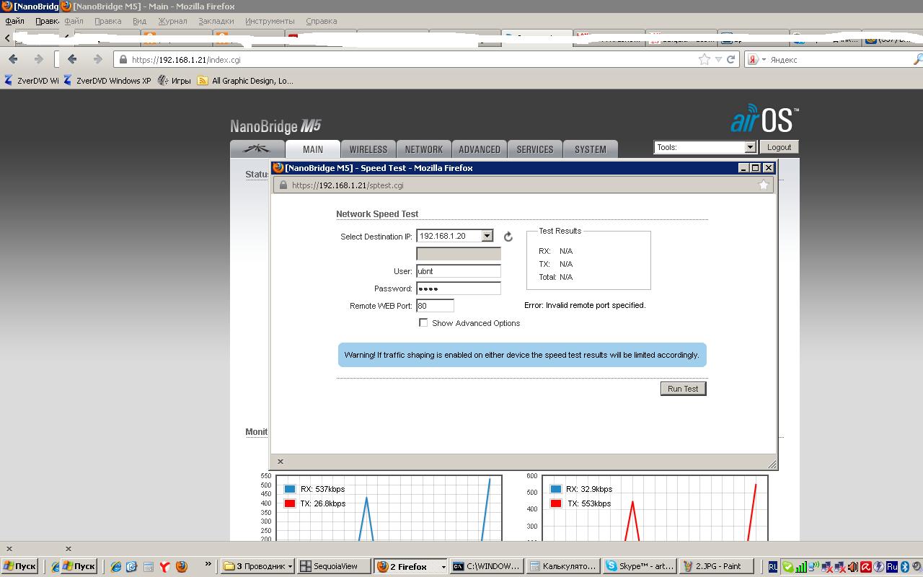The image size is (923, 577).
Task: Refresh the destination IP list
Action: pos(508,237)
